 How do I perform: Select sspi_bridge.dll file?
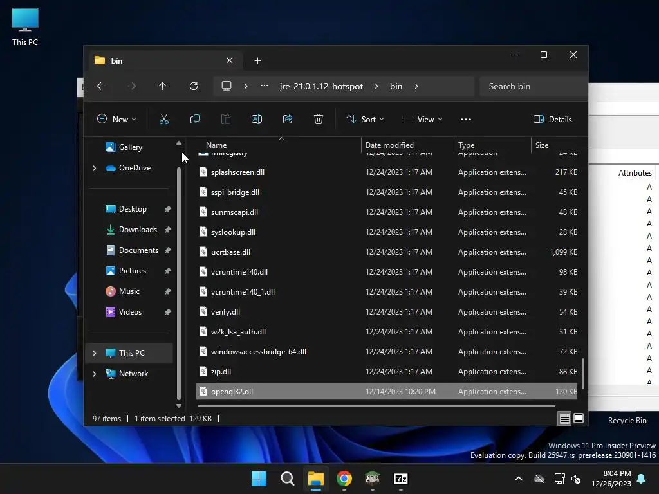click(x=387, y=192)
